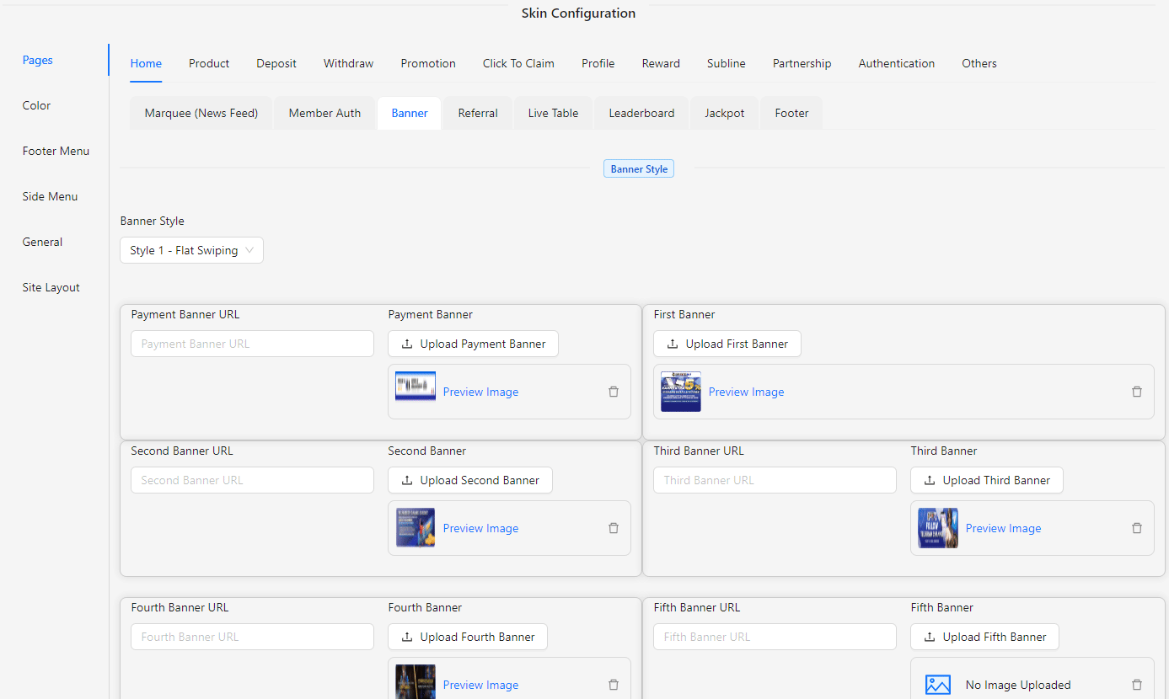Remove the Second Banner image via trash icon
1169x699 pixels.
(x=614, y=528)
